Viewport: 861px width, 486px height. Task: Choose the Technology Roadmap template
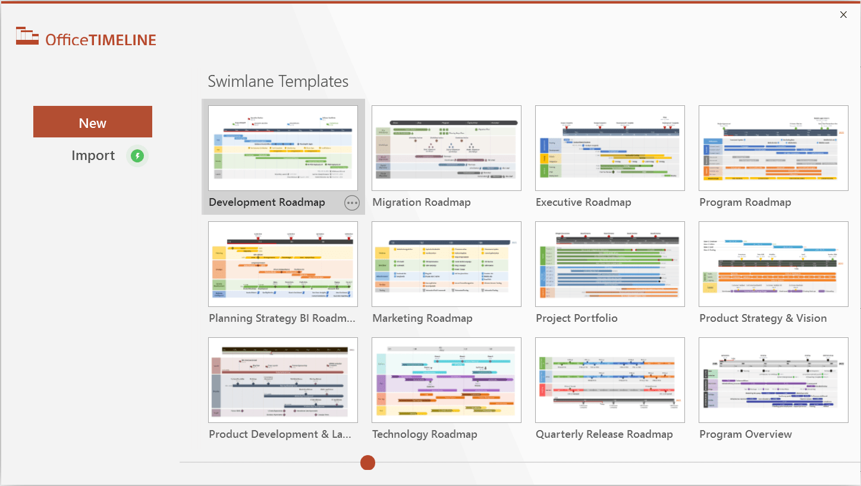[x=446, y=380]
